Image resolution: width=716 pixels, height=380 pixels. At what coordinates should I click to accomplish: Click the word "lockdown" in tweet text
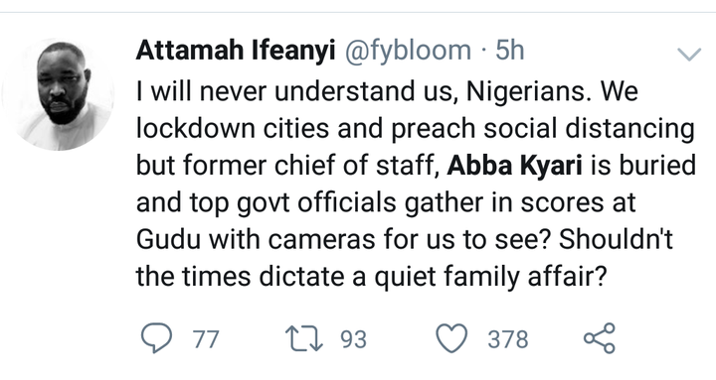coord(196,129)
